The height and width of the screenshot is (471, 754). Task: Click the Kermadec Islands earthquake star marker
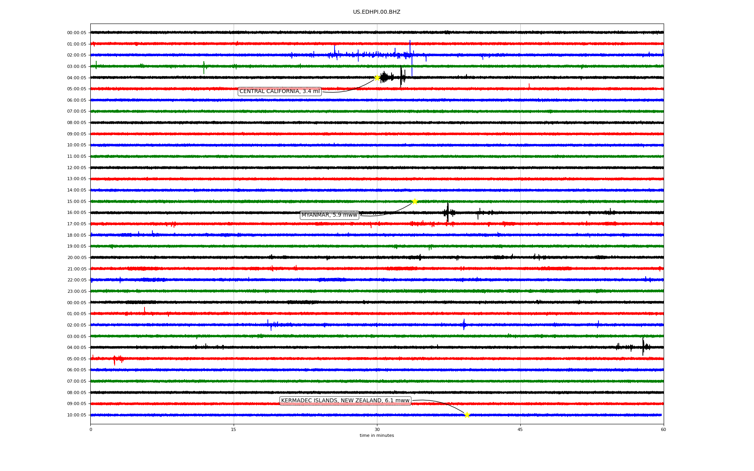tap(467, 415)
